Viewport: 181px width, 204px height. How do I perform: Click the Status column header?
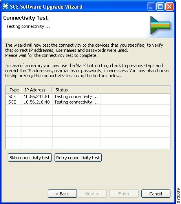[76, 90]
